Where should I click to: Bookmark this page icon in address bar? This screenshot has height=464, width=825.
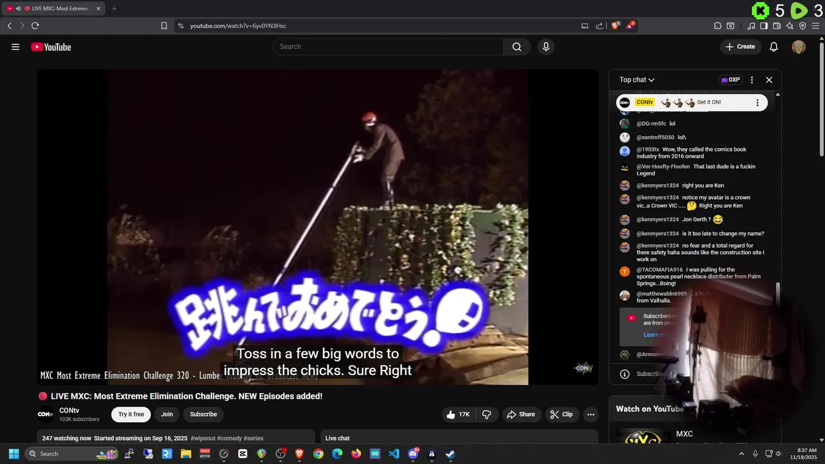(164, 26)
